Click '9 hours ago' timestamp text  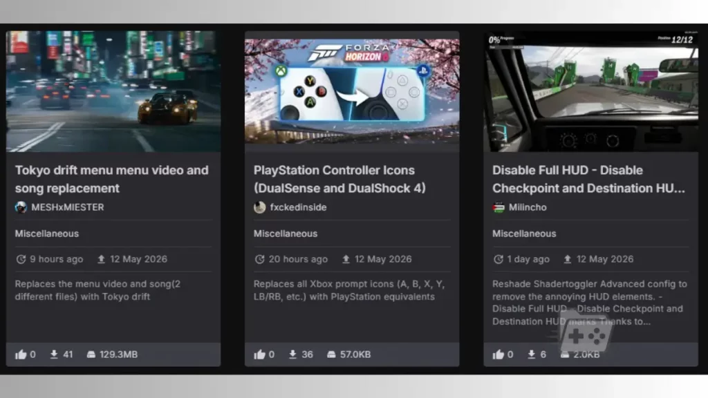(57, 260)
